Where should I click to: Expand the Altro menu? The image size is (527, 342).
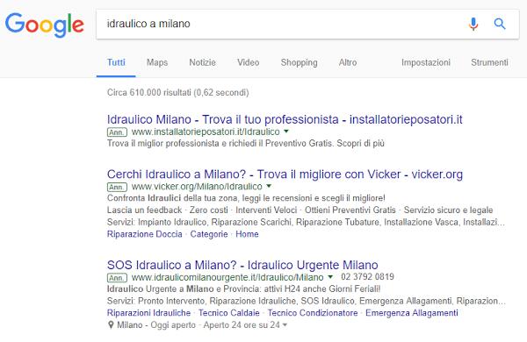[x=348, y=62]
